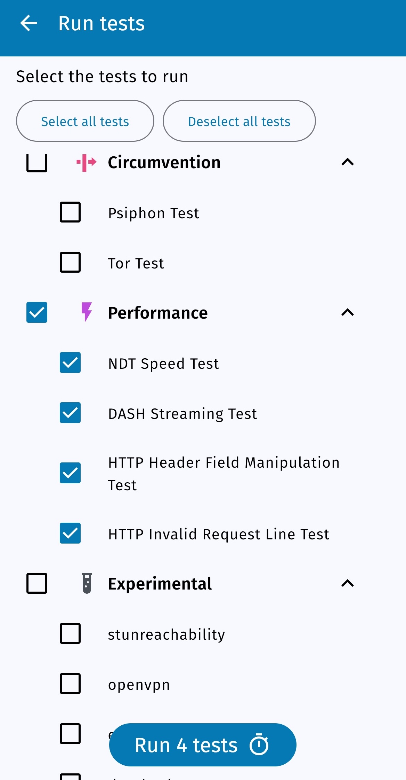Enable the Tor Test checkbox
Viewport: 406px width, 780px height.
point(70,262)
